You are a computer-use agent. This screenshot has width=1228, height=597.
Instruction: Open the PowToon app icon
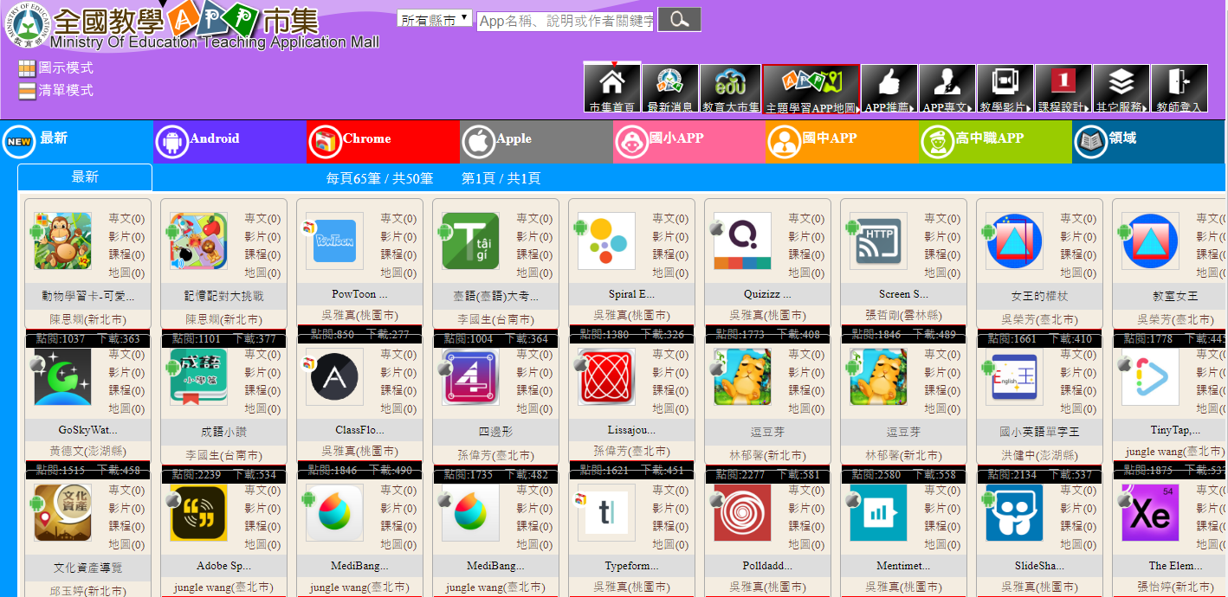click(334, 241)
